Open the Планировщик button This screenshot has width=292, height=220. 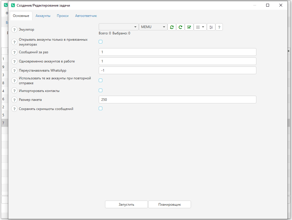pyautogui.click(x=170, y=204)
